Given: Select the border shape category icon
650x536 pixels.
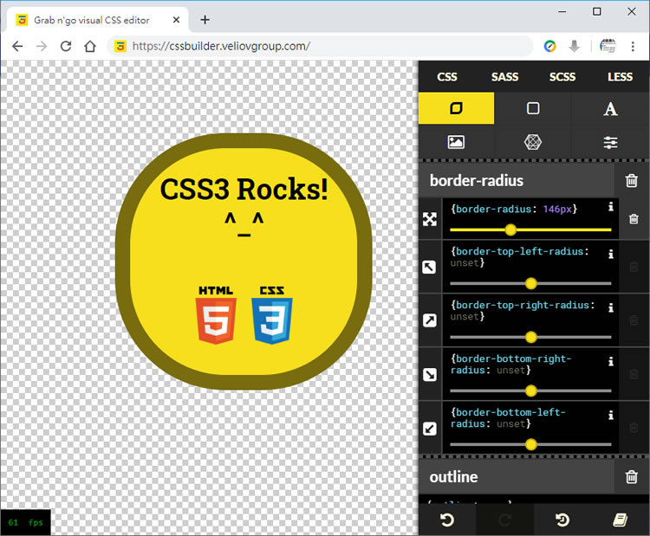Looking at the screenshot, I should [x=456, y=108].
